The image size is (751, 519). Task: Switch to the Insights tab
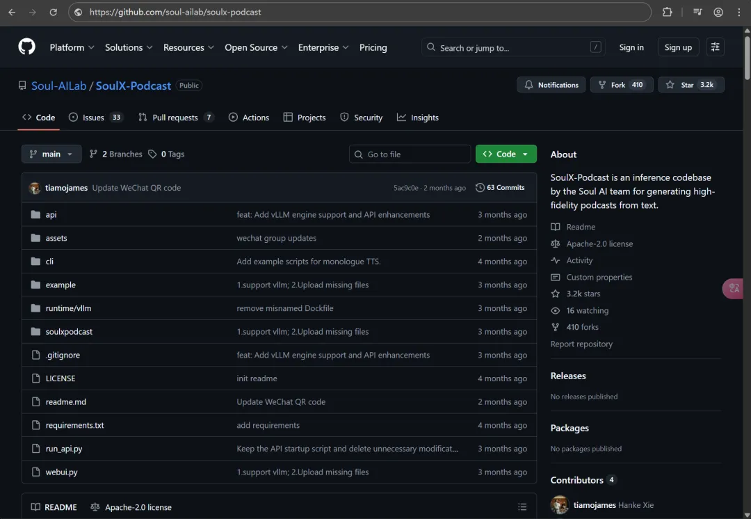[418, 118]
